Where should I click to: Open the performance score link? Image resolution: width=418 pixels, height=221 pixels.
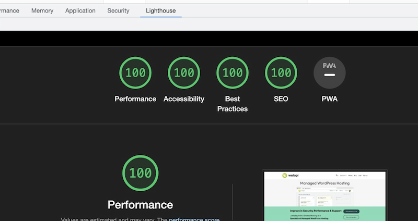coord(194,219)
